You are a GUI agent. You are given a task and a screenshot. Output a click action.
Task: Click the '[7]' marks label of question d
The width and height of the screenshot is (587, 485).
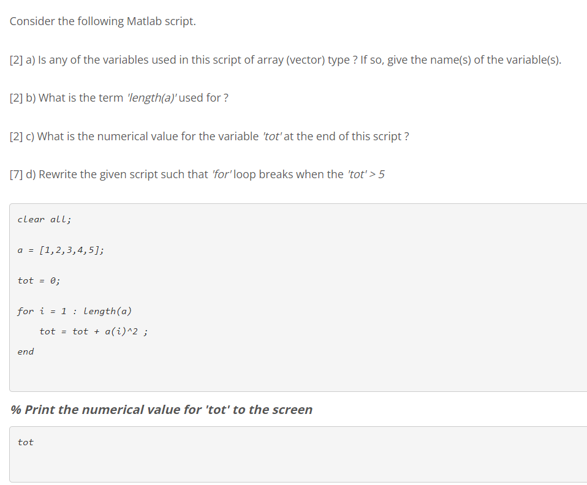tap(17, 175)
